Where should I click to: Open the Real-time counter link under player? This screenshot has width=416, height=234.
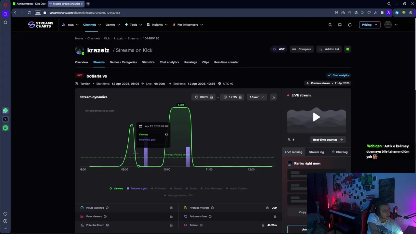click(x=328, y=140)
